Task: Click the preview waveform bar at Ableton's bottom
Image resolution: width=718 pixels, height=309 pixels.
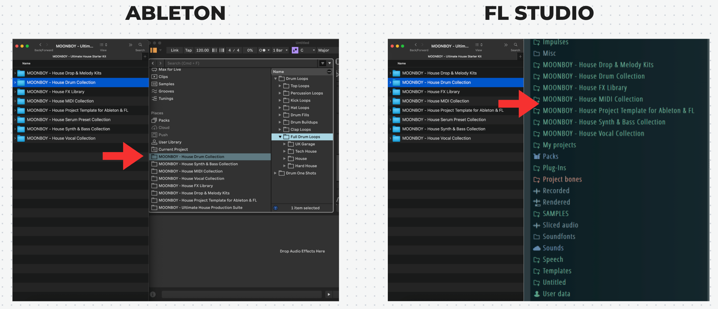Action: (241, 294)
